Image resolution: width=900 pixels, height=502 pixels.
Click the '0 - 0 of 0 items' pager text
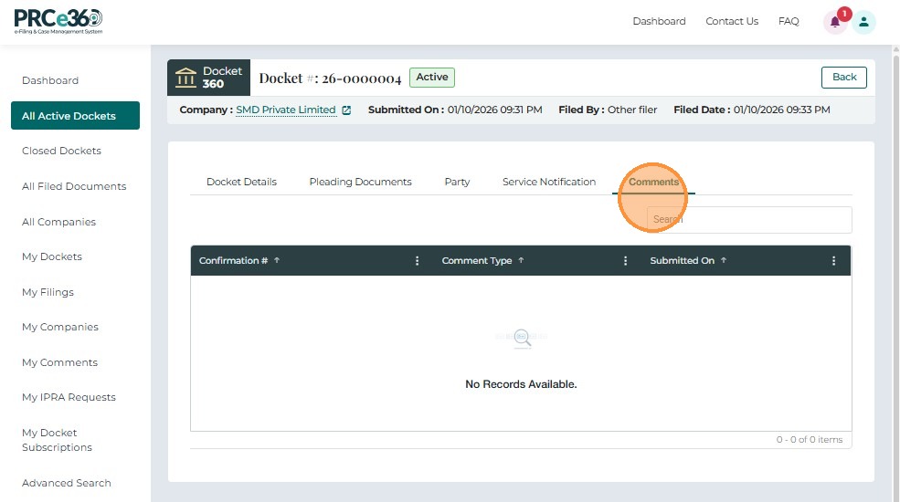coord(810,440)
